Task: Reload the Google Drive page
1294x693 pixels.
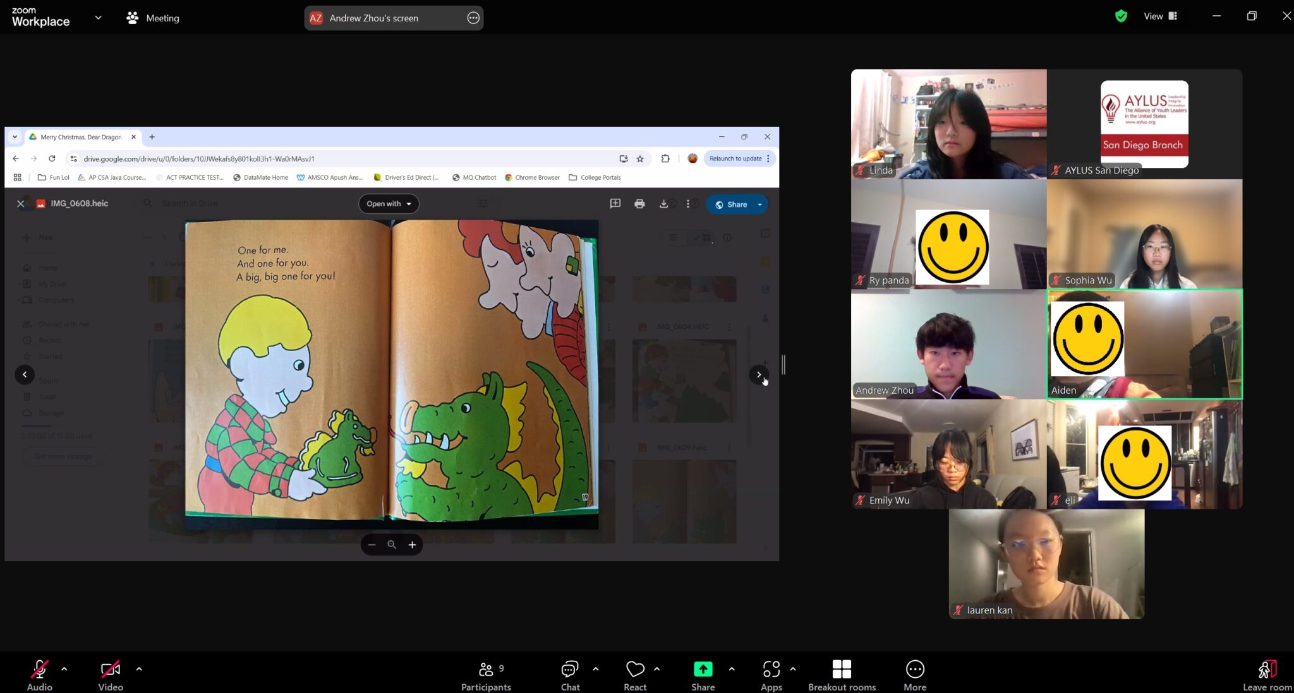Action: click(x=52, y=158)
